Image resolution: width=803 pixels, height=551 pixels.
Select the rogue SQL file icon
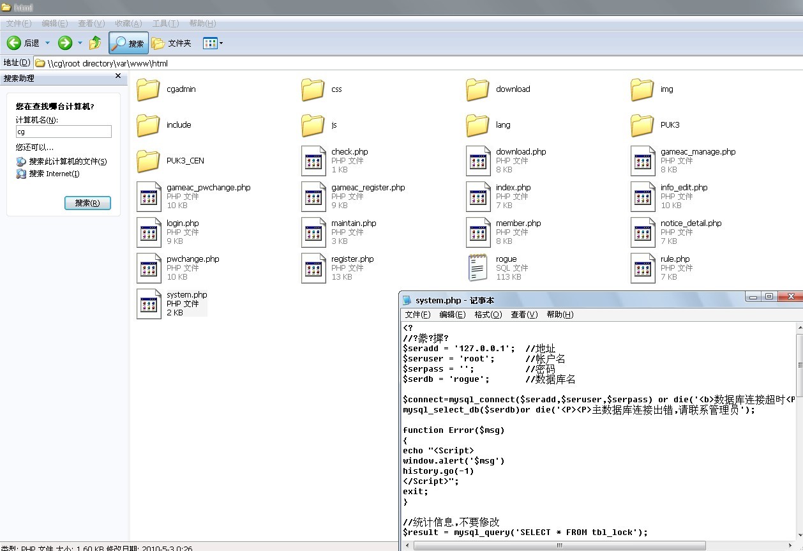coord(477,268)
